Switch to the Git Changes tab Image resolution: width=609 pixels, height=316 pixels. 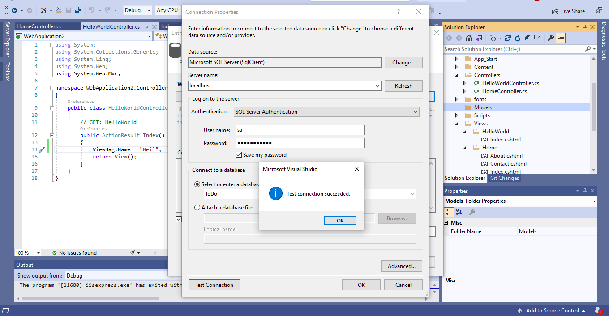point(505,178)
